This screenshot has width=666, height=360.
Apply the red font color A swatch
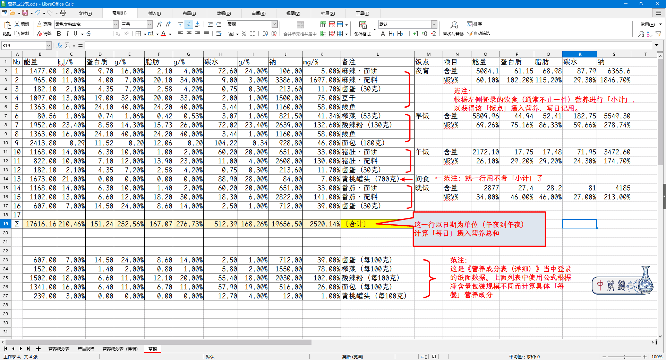(x=163, y=34)
